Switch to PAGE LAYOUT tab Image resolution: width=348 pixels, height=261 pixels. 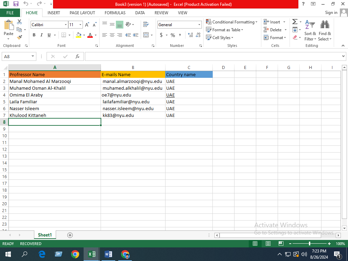click(x=82, y=13)
